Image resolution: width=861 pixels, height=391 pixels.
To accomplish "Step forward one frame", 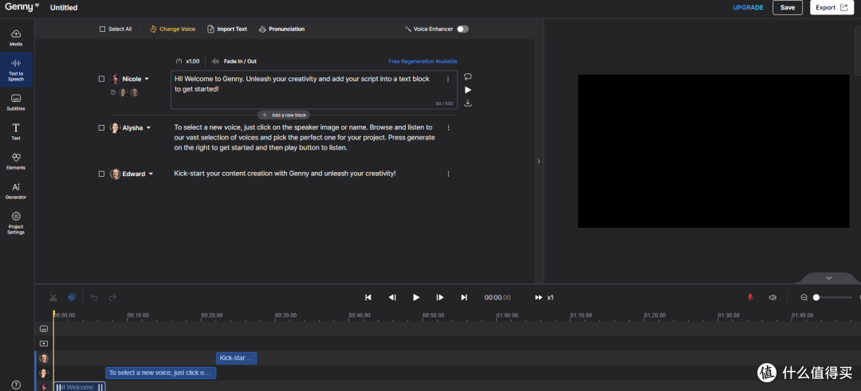I will pos(440,297).
